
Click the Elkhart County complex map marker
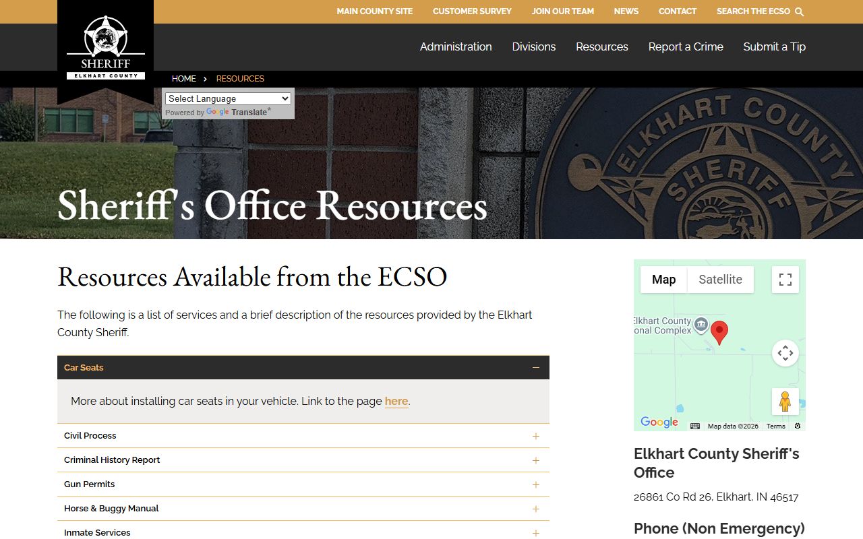pyautogui.click(x=701, y=325)
